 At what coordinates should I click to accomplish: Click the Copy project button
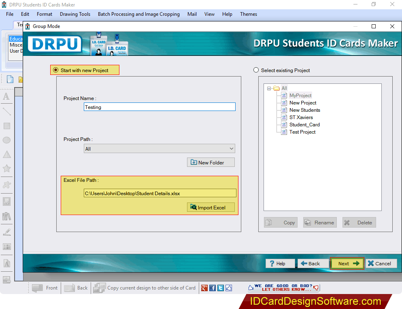[281, 223]
